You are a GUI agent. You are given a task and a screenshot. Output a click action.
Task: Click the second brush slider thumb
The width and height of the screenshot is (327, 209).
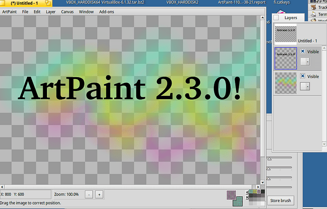tap(269, 169)
